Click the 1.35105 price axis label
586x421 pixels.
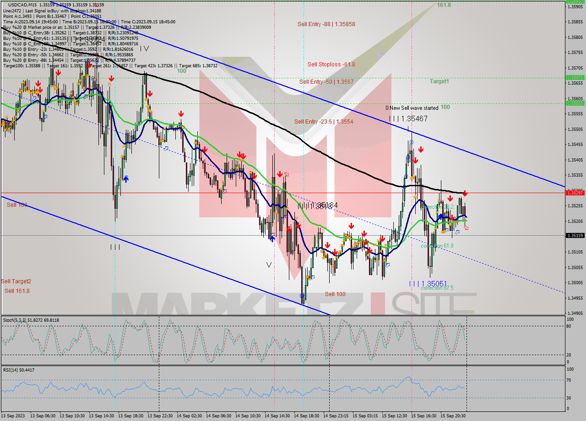point(575,252)
